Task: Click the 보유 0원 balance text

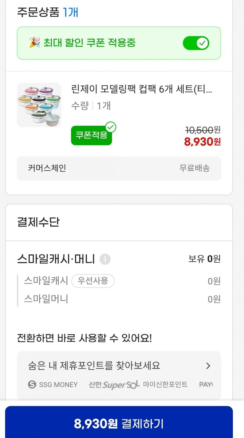Action: (204, 259)
